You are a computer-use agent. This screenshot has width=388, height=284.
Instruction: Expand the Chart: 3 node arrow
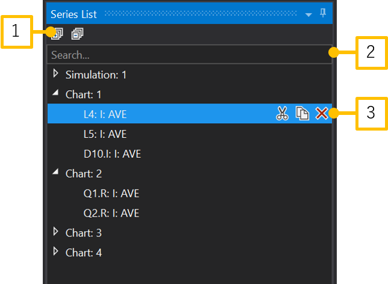tap(56, 232)
